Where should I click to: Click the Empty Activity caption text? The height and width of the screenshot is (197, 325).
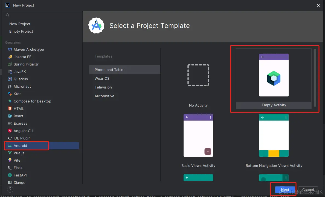click(x=274, y=105)
